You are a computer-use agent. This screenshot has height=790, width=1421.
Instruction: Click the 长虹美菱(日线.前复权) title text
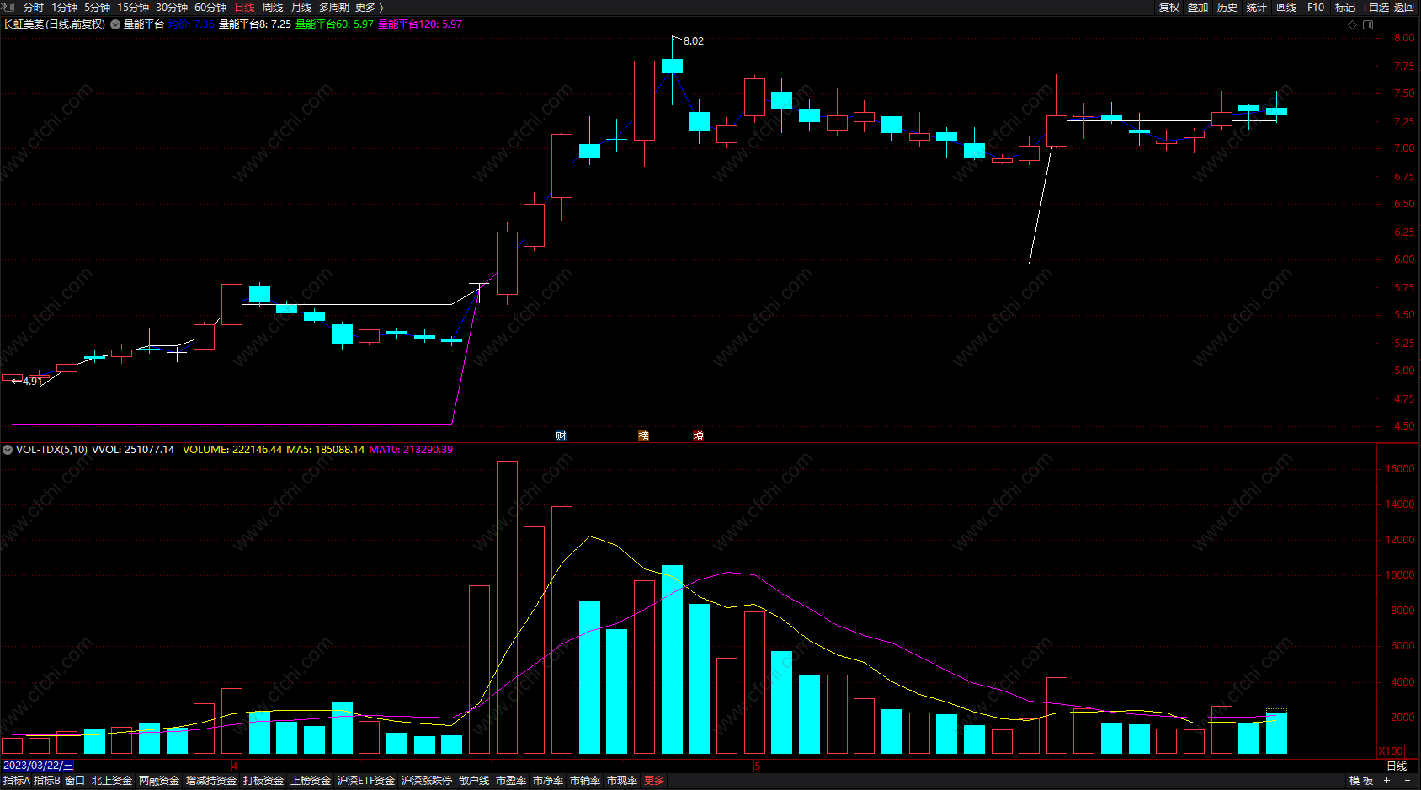pyautogui.click(x=55, y=24)
